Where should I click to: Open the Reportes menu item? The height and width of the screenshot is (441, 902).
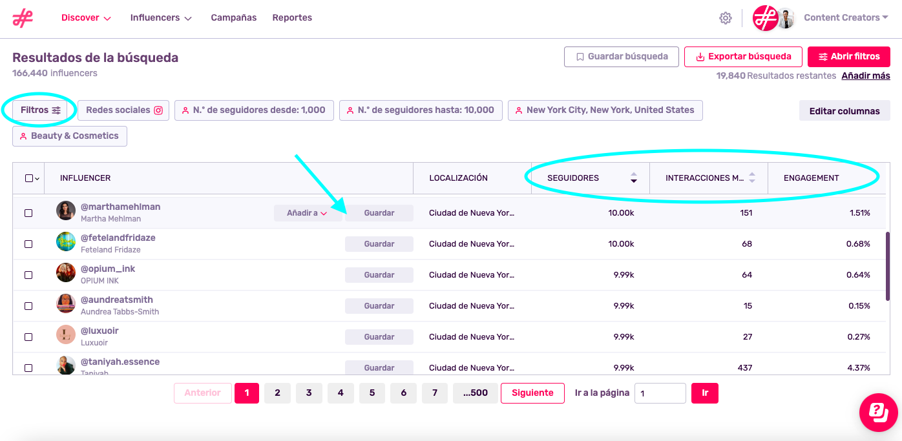pos(292,18)
